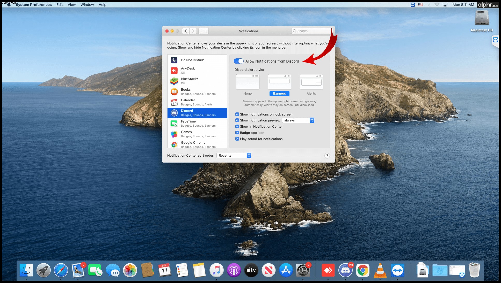Open the View menu
Image resolution: width=501 pixels, height=283 pixels.
(72, 5)
